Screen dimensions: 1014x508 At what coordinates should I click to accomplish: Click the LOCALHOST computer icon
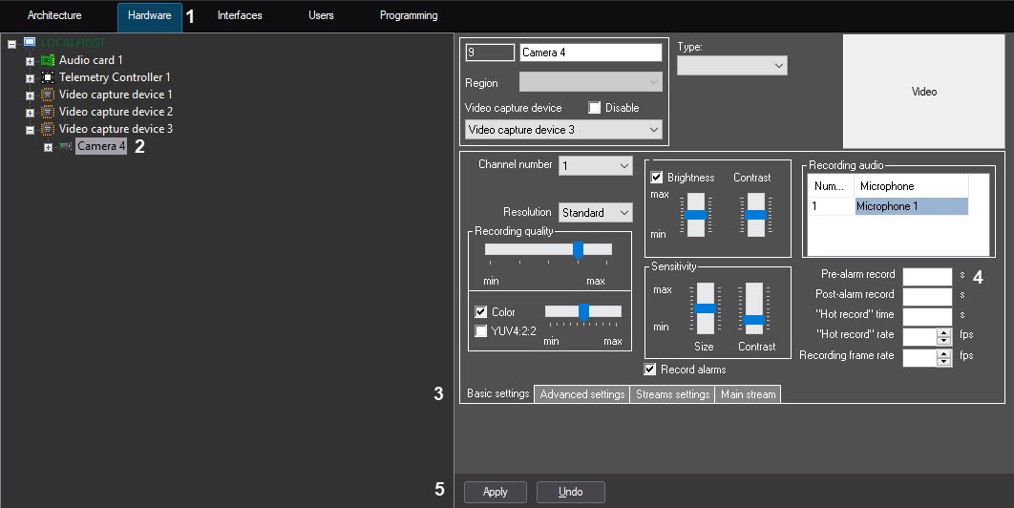coord(30,43)
